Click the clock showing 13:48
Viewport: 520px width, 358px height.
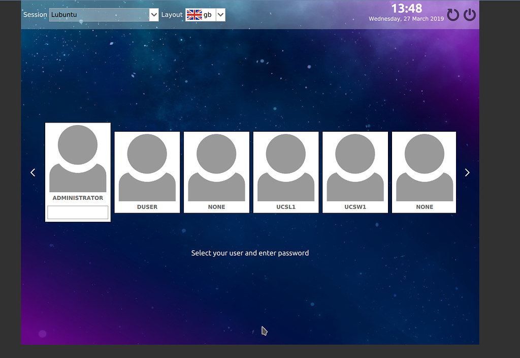[407, 9]
